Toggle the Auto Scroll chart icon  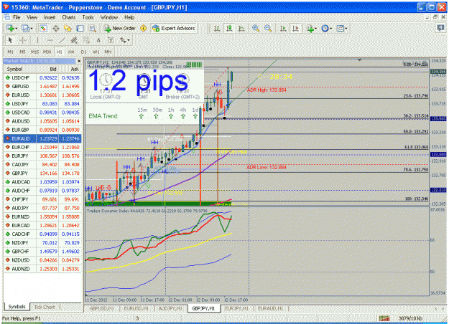pos(283,28)
